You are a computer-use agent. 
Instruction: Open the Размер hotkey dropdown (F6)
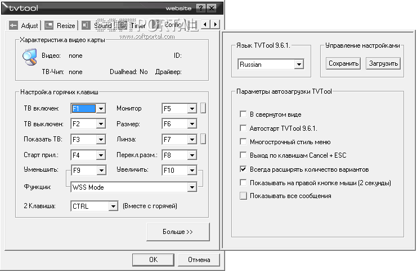point(192,124)
